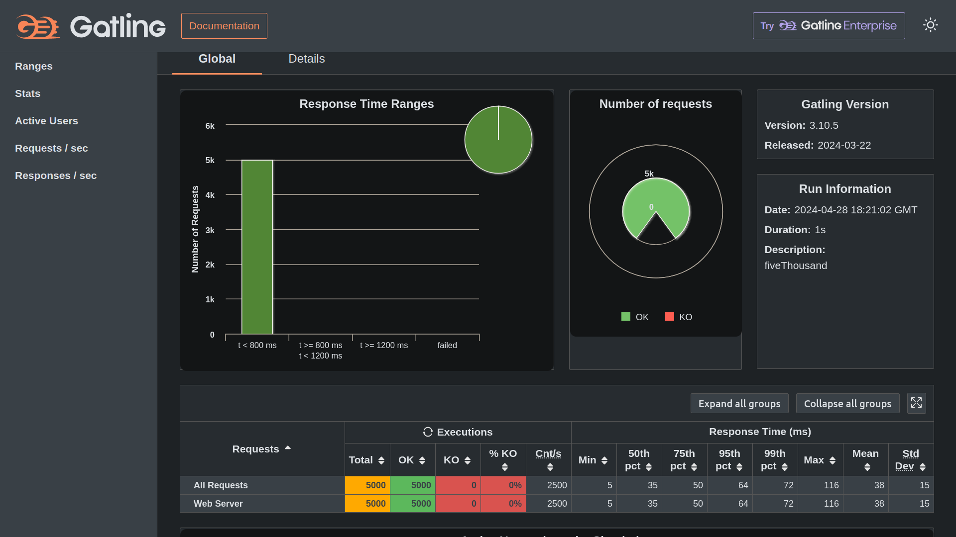
Task: Toggle the light theme sun icon
Action: click(x=930, y=25)
